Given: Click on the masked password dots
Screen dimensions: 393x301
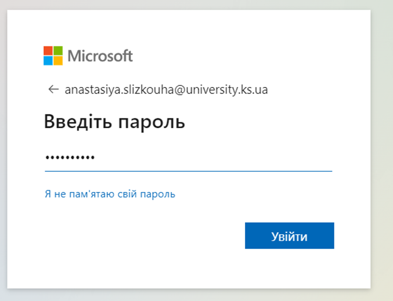Looking at the screenshot, I should point(70,157).
